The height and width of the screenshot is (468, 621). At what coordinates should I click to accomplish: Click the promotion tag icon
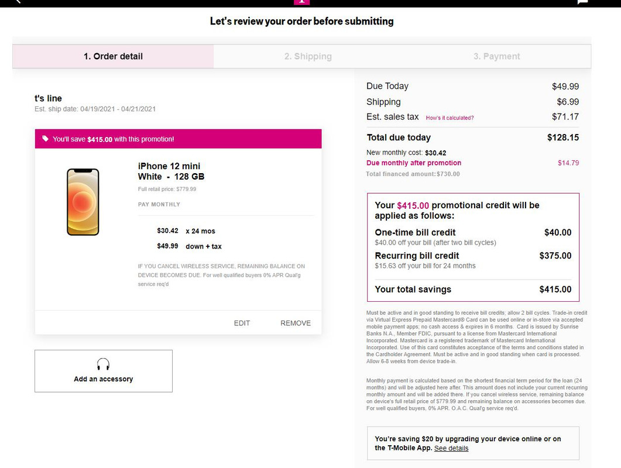click(x=46, y=139)
